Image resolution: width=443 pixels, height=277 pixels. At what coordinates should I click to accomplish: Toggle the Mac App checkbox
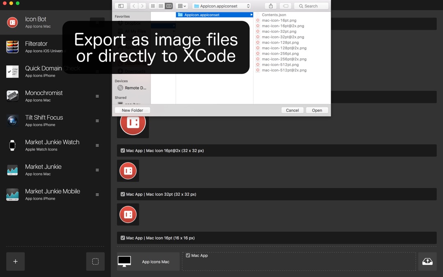(187, 255)
